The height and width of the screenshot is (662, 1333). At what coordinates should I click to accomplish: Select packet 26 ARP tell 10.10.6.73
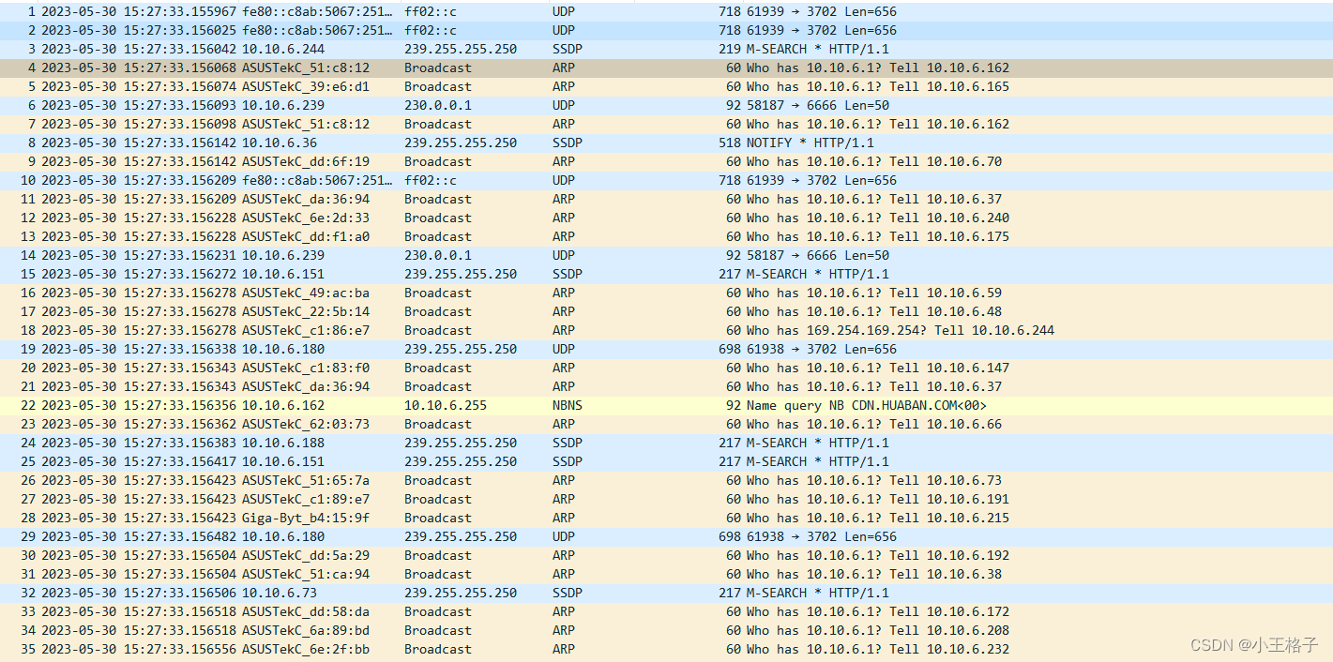point(666,480)
